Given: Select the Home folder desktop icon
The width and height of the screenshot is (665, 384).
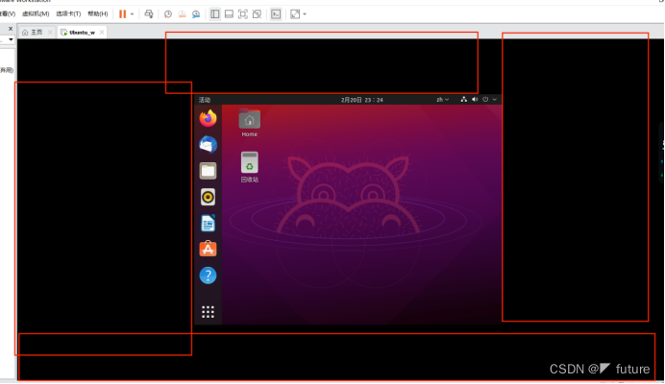Looking at the screenshot, I should tap(250, 123).
